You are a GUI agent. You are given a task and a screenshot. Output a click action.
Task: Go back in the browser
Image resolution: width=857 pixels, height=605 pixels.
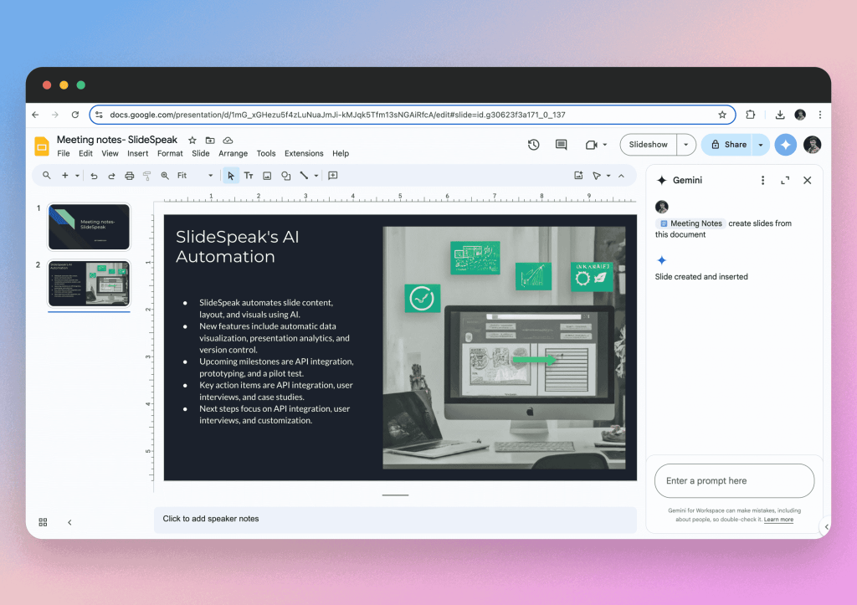pyautogui.click(x=35, y=115)
